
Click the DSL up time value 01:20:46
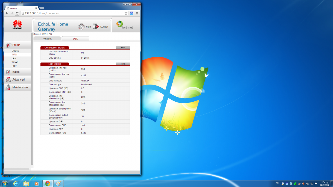(85, 58)
